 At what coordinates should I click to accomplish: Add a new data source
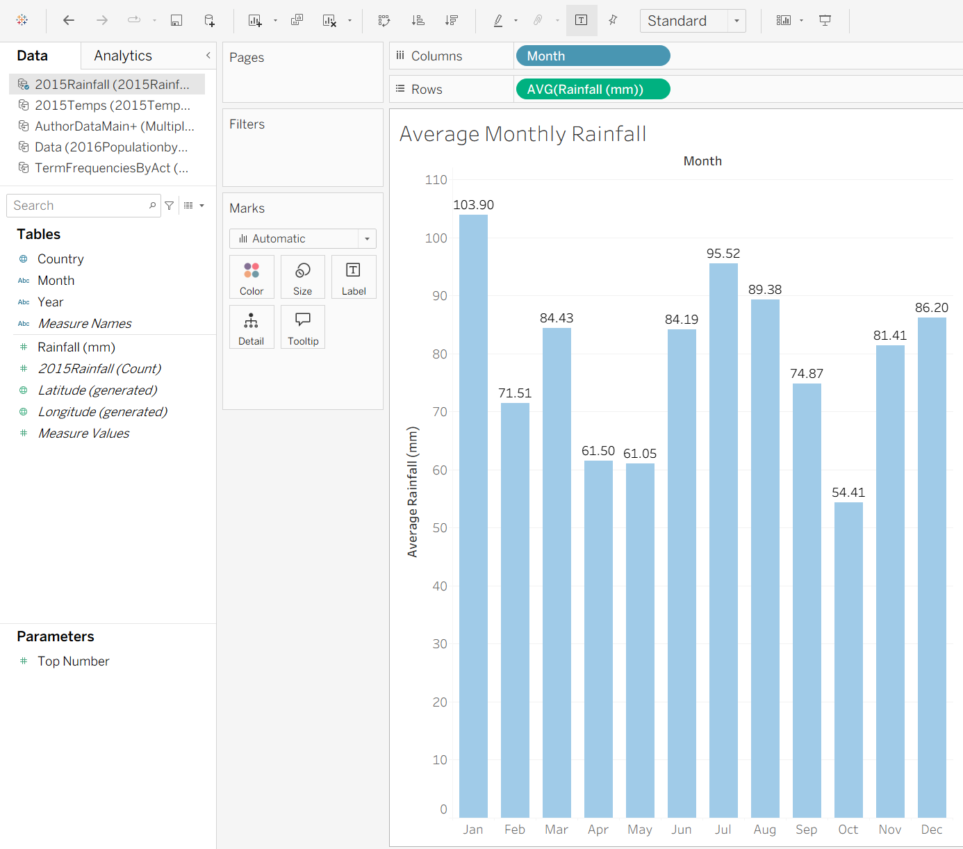pos(210,20)
